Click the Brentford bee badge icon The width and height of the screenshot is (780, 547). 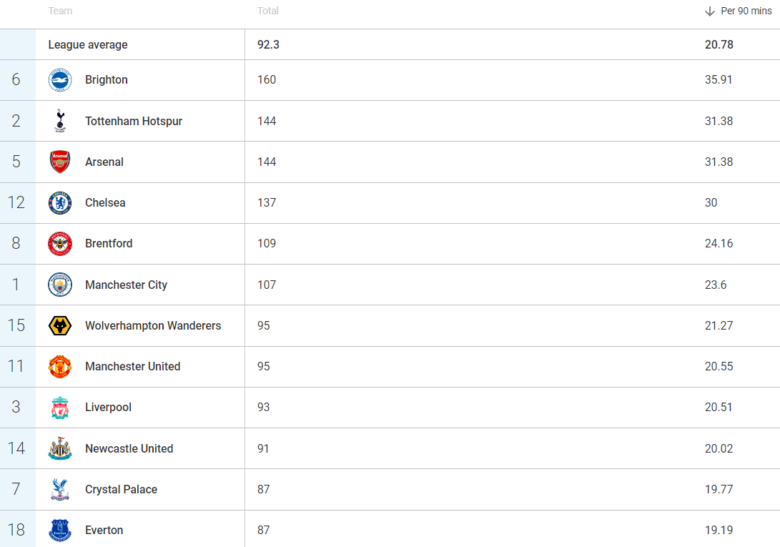pyautogui.click(x=60, y=244)
